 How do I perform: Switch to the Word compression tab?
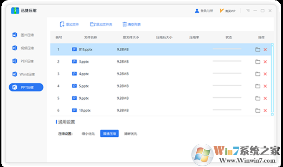click(x=23, y=74)
